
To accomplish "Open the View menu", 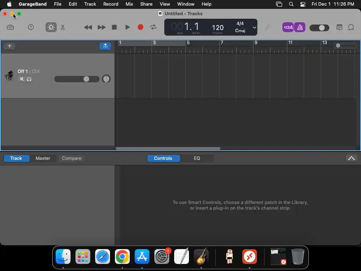I will coord(165,4).
